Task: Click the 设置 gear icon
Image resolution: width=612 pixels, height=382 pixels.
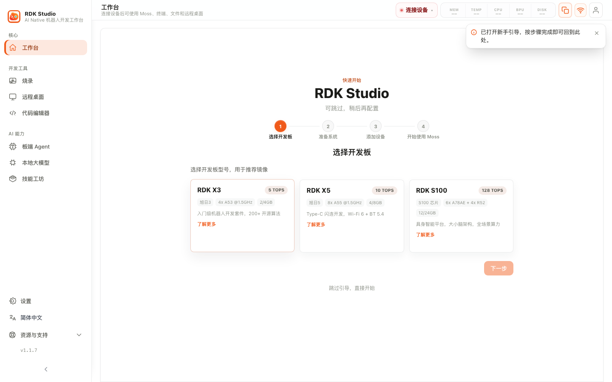Action: click(12, 301)
